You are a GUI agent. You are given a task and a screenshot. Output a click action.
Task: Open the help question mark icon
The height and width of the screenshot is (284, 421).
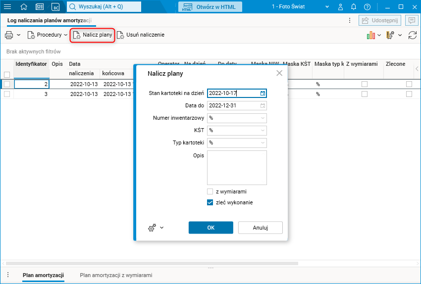click(x=367, y=7)
